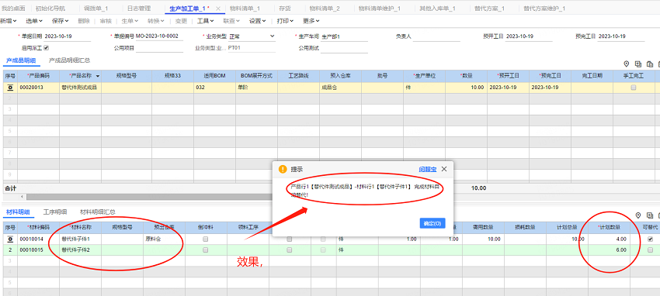Click the 生产车间 field showing 生产部1

(344, 36)
